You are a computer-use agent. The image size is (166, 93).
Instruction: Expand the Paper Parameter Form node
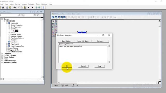click(7, 46)
